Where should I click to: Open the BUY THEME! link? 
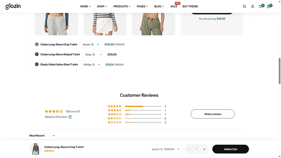click(190, 6)
